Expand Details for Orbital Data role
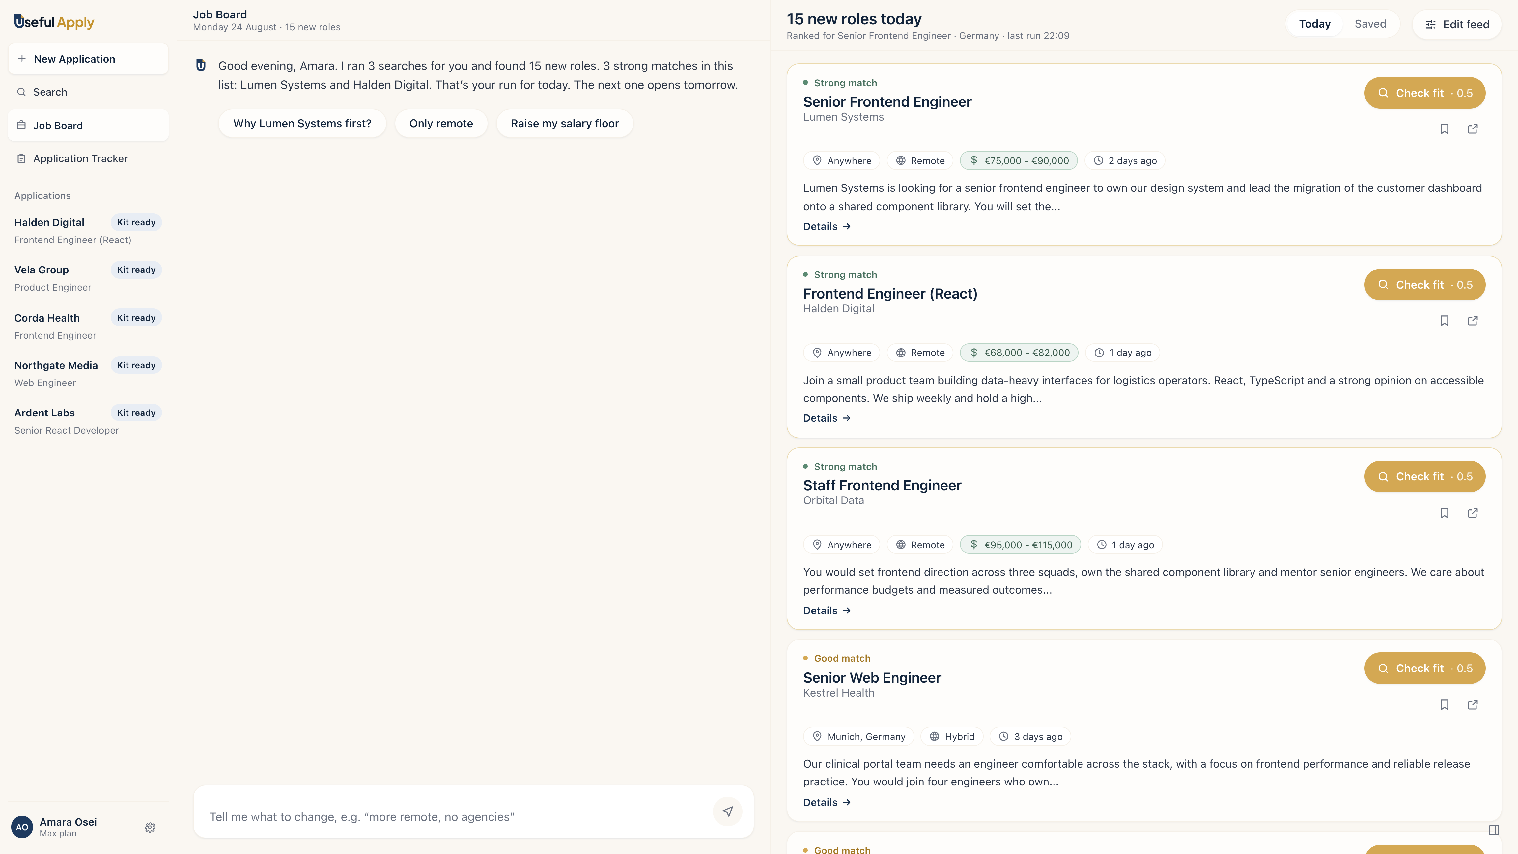The width and height of the screenshot is (1518, 854). click(827, 611)
